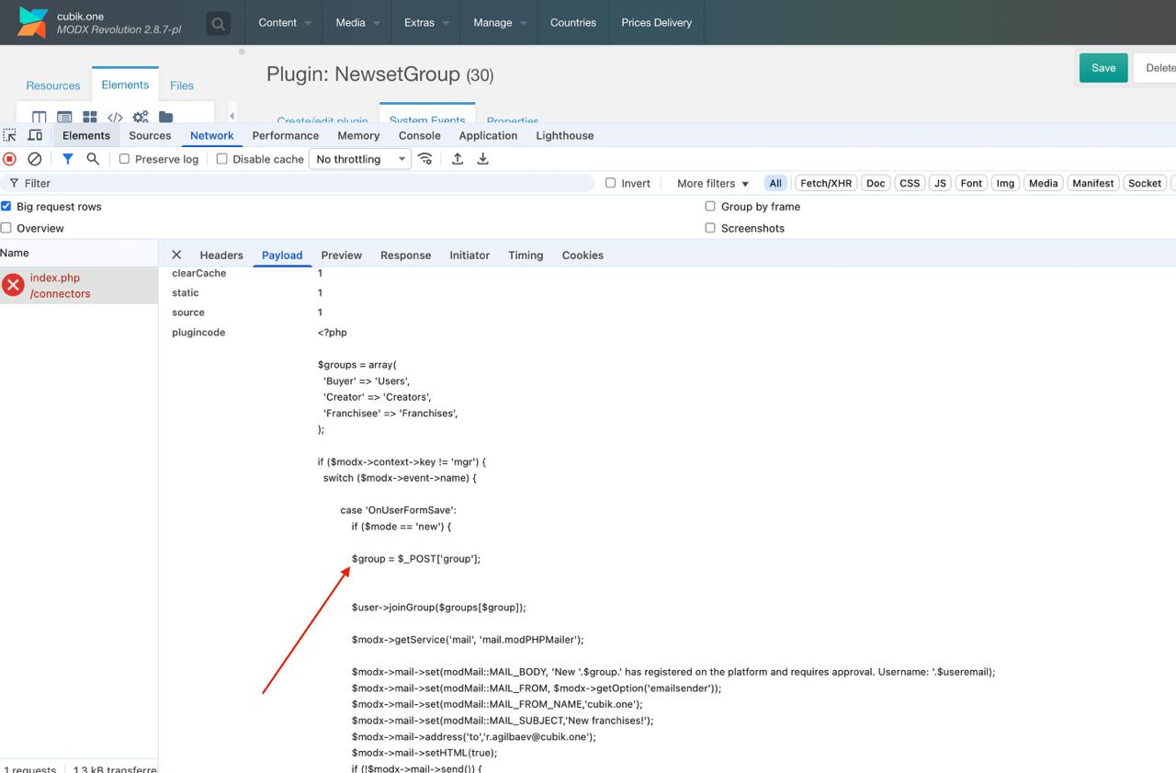
Task: Open the No throttling dropdown
Action: coord(360,159)
